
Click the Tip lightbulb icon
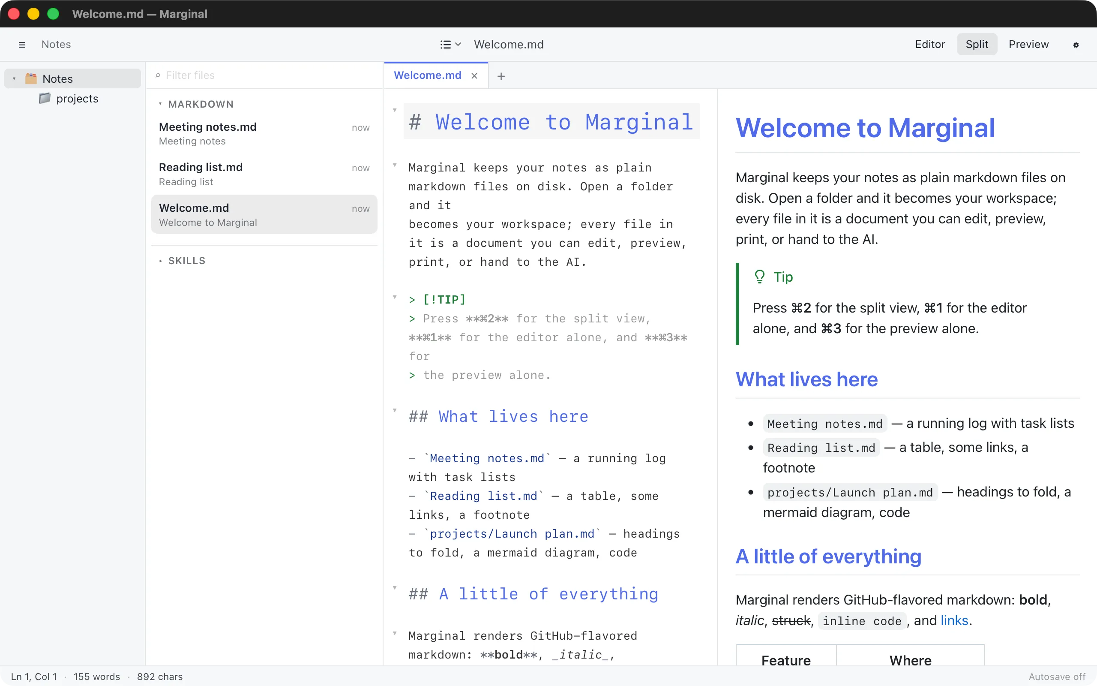[760, 277]
